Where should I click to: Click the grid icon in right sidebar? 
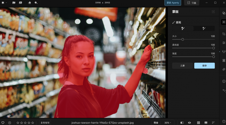coord(224,60)
